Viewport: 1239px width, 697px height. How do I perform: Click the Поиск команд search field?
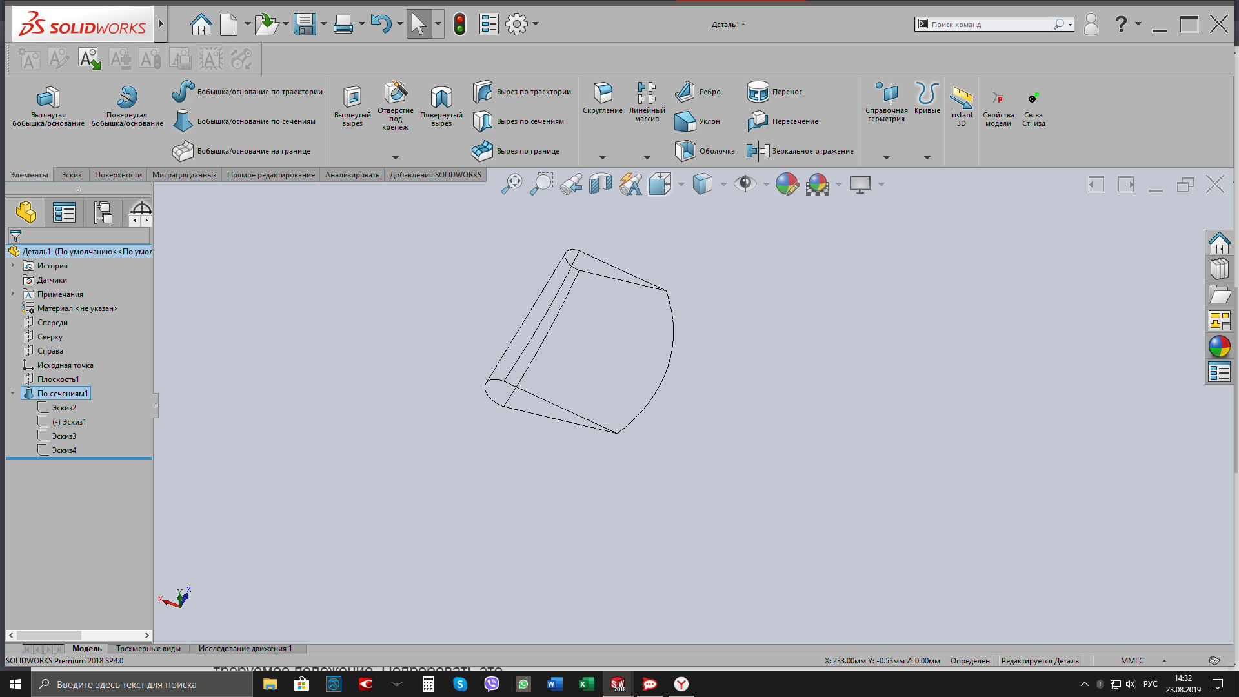click(987, 24)
